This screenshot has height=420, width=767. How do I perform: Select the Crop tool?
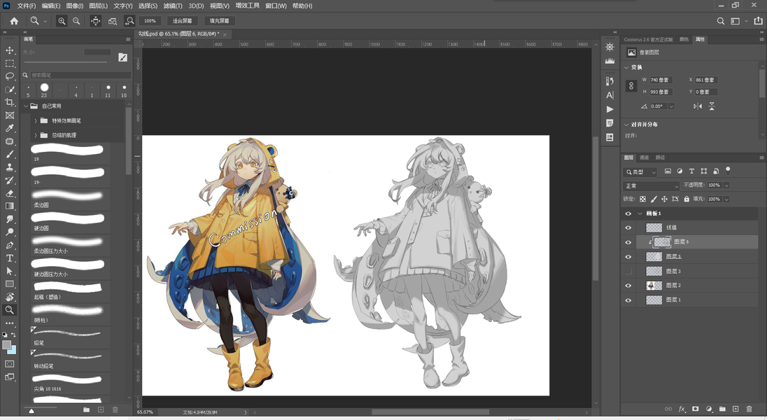click(x=9, y=102)
